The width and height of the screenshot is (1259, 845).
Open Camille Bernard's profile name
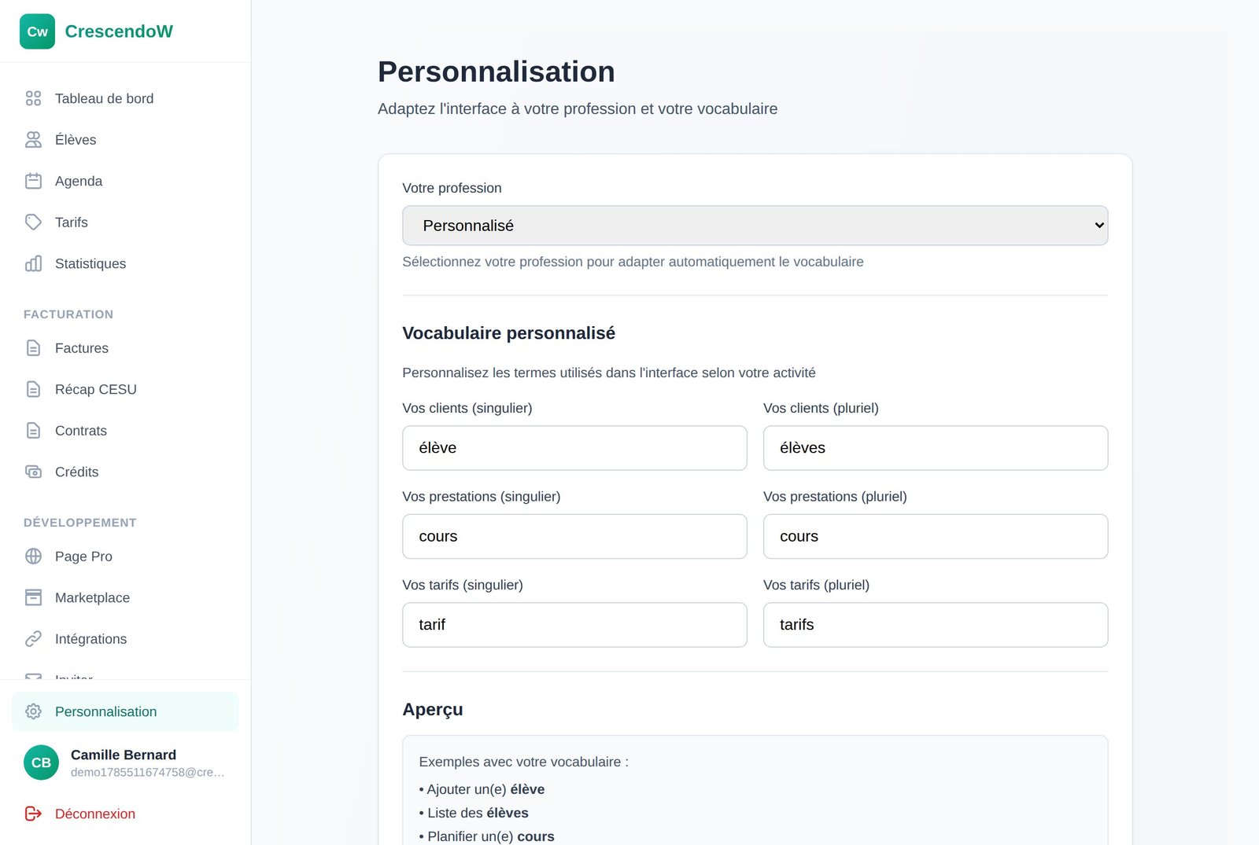(x=124, y=755)
